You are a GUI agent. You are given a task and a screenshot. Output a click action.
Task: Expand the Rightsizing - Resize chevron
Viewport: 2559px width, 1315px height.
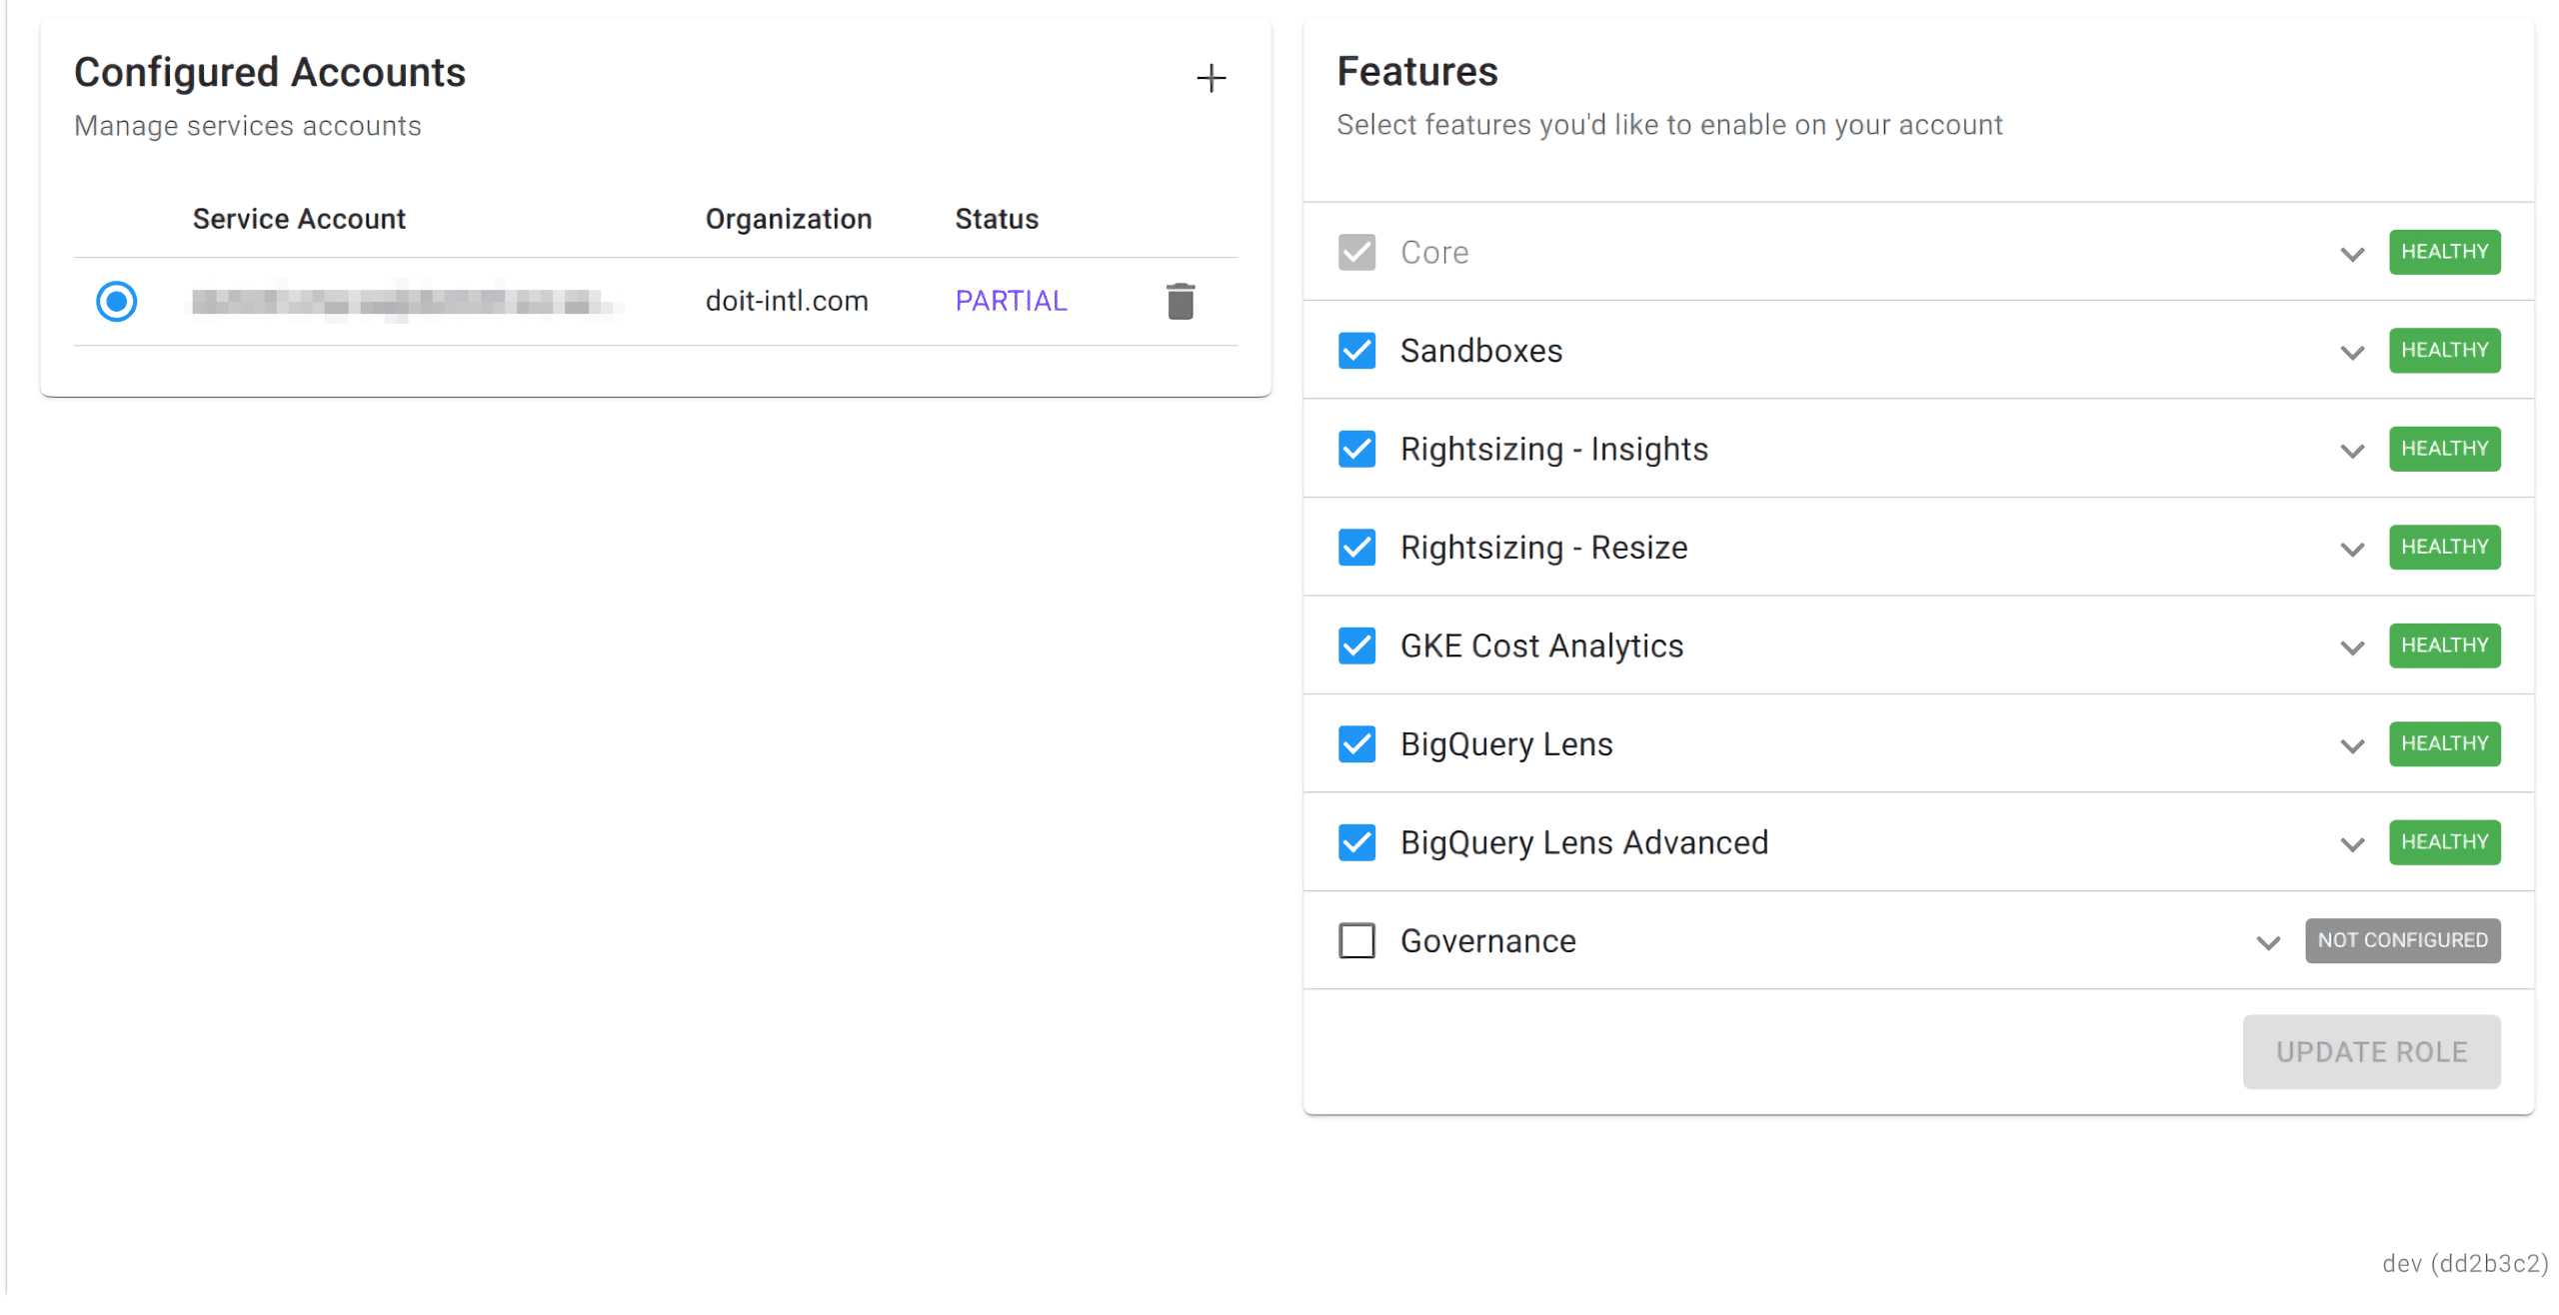tap(2351, 549)
